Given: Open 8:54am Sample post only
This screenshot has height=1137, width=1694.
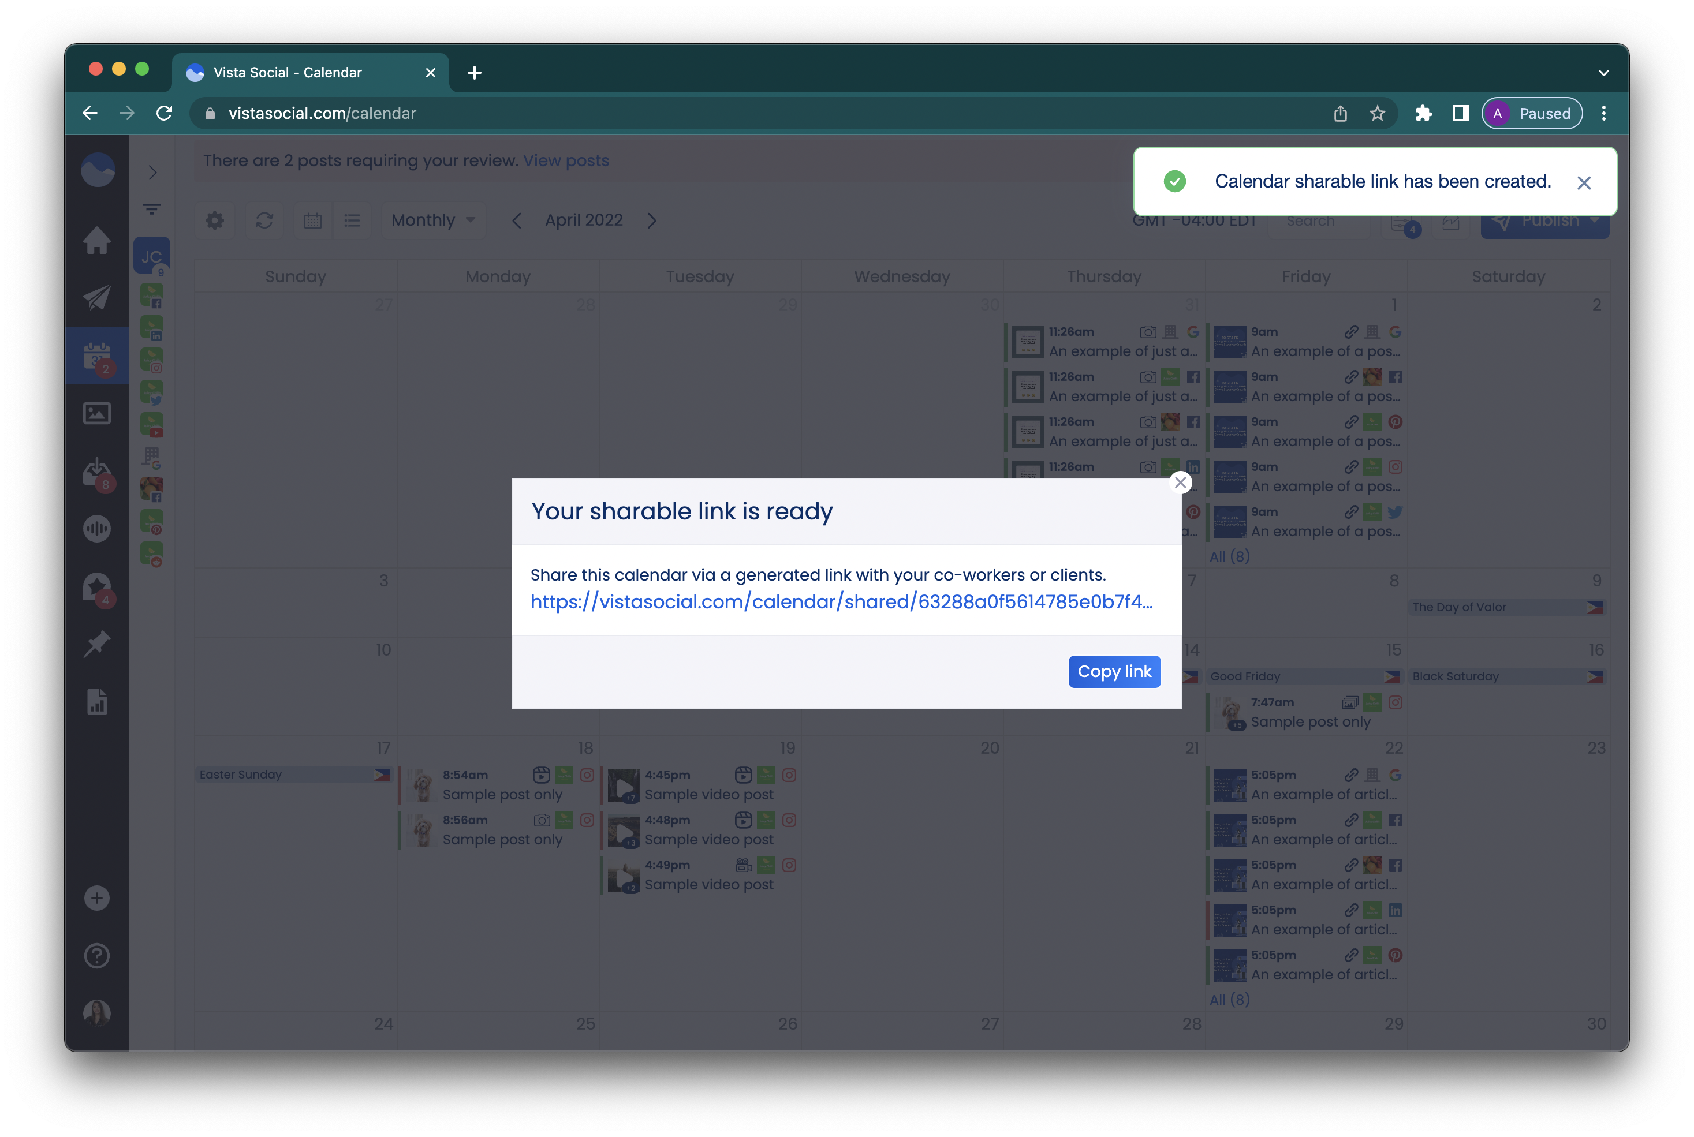Looking at the screenshot, I should coord(498,786).
